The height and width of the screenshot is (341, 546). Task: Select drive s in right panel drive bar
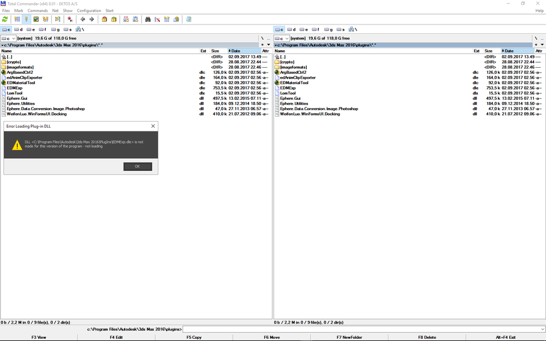coord(341,29)
